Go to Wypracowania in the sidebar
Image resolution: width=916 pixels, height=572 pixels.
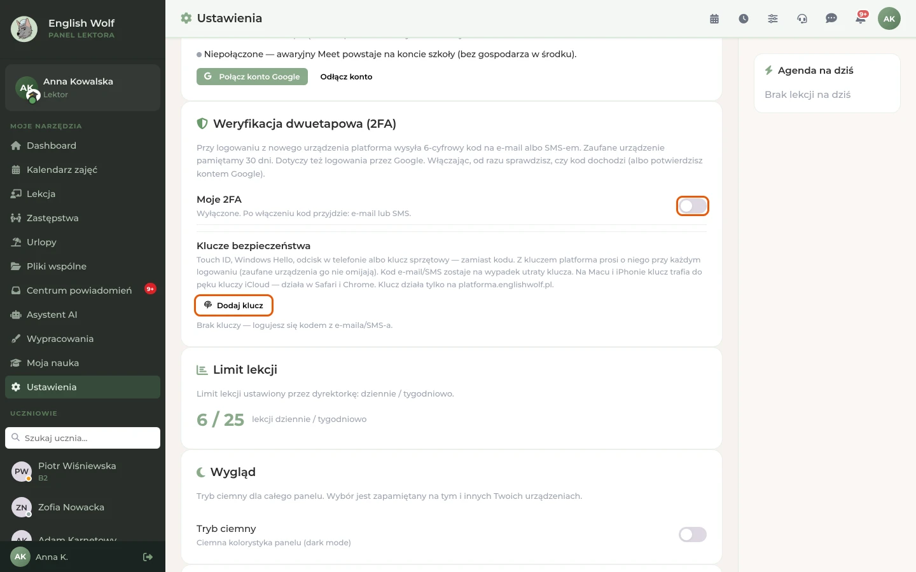(83, 339)
